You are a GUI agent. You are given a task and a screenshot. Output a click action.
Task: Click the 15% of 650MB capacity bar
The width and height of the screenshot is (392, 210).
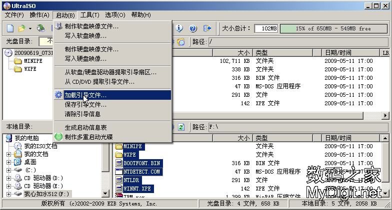click(x=333, y=28)
